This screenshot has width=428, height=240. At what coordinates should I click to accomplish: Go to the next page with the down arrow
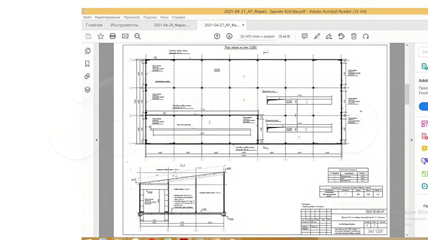(229, 36)
